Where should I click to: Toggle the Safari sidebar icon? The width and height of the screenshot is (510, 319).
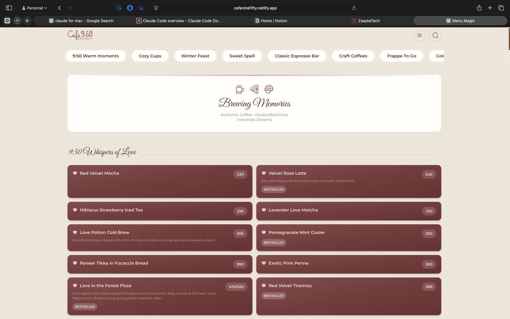pyautogui.click(x=9, y=8)
